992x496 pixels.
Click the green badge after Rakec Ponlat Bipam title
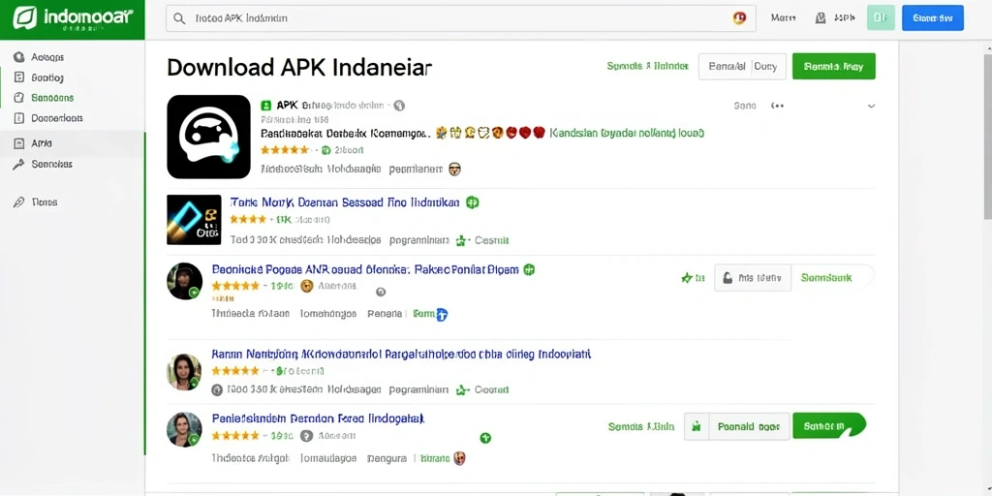(529, 269)
